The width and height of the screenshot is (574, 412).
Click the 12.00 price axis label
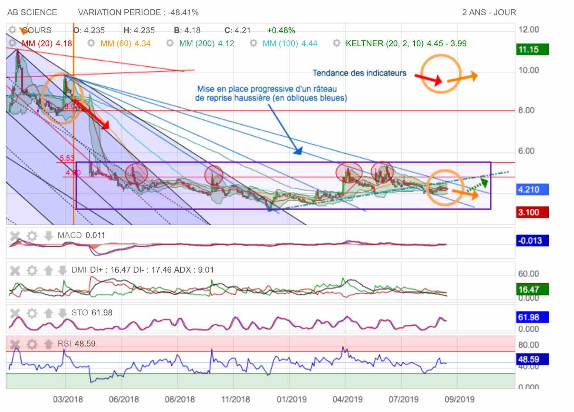click(x=528, y=30)
